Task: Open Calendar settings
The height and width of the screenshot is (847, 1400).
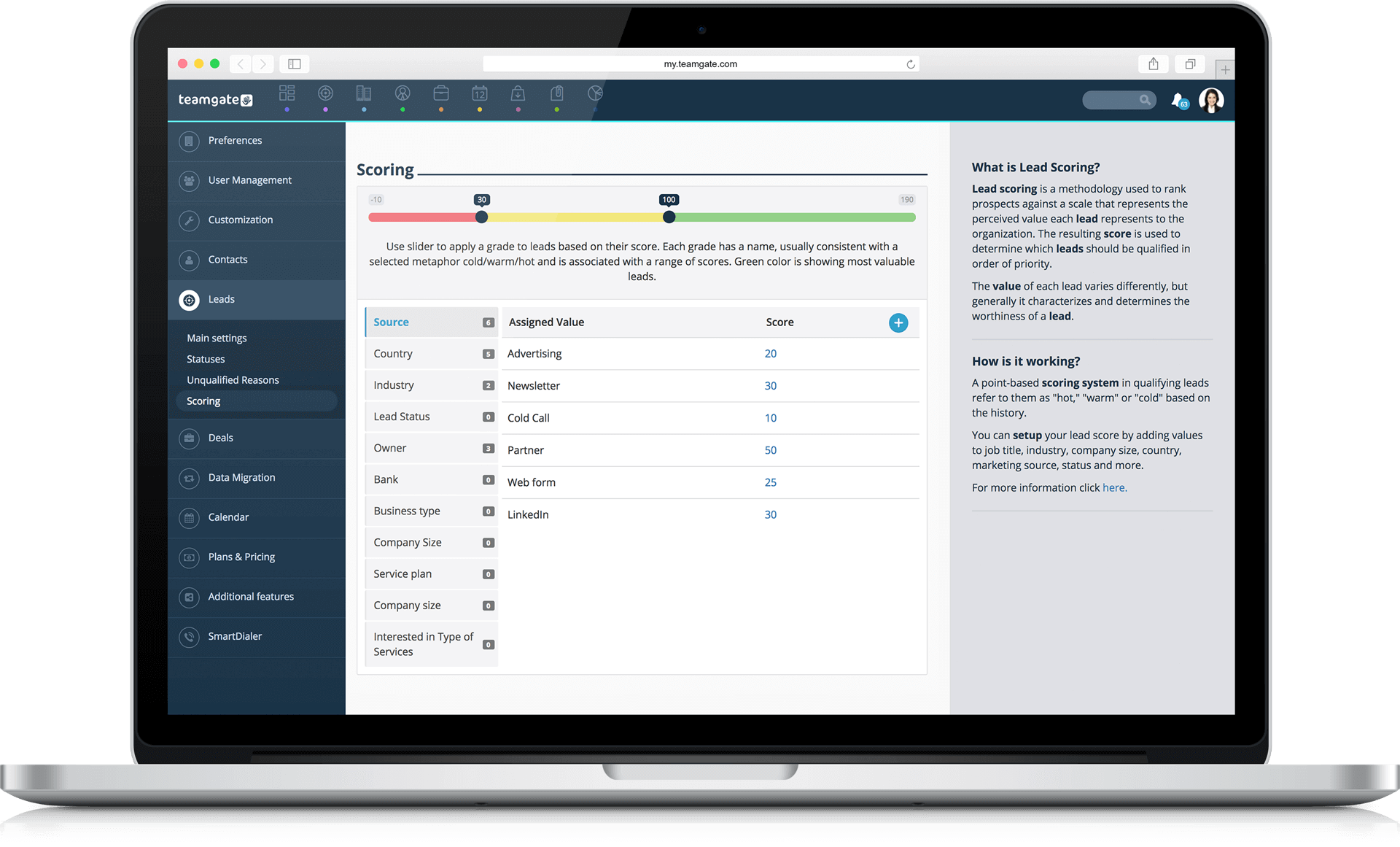Action: (x=228, y=517)
